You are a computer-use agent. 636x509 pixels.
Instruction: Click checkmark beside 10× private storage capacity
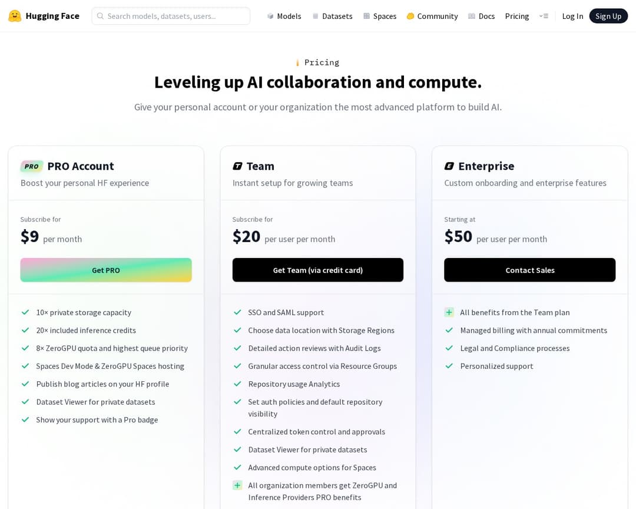point(25,312)
